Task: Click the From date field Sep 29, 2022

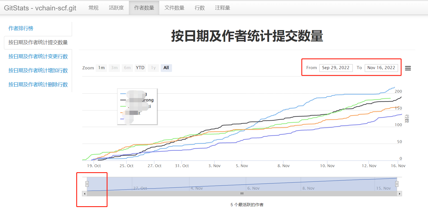Action: pos(336,68)
